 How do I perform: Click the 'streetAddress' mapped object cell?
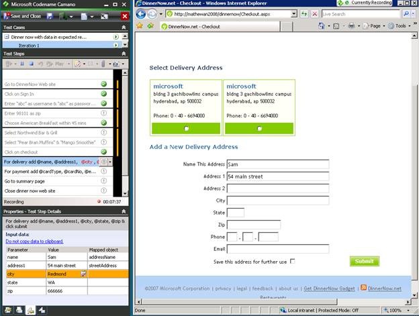(x=107, y=266)
